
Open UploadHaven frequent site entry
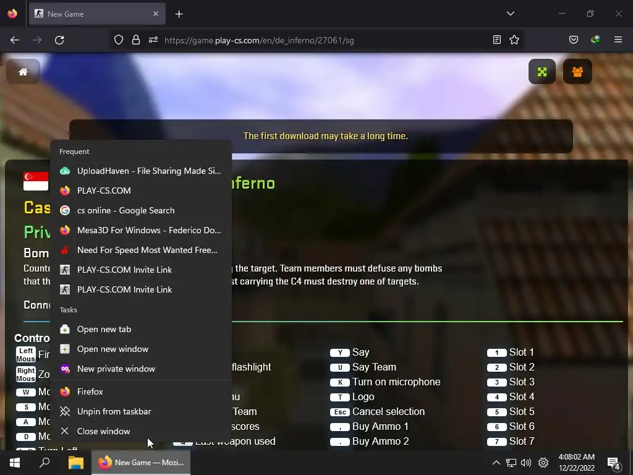pyautogui.click(x=141, y=171)
